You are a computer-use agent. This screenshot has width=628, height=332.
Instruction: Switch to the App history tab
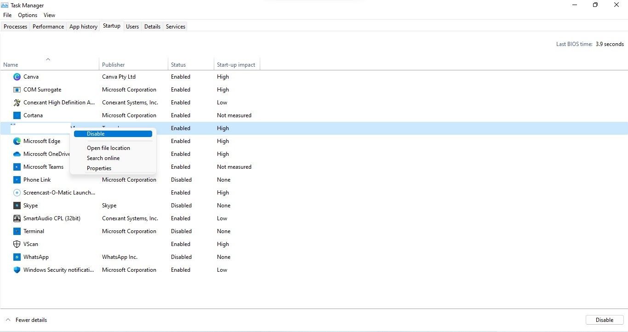coord(83,27)
